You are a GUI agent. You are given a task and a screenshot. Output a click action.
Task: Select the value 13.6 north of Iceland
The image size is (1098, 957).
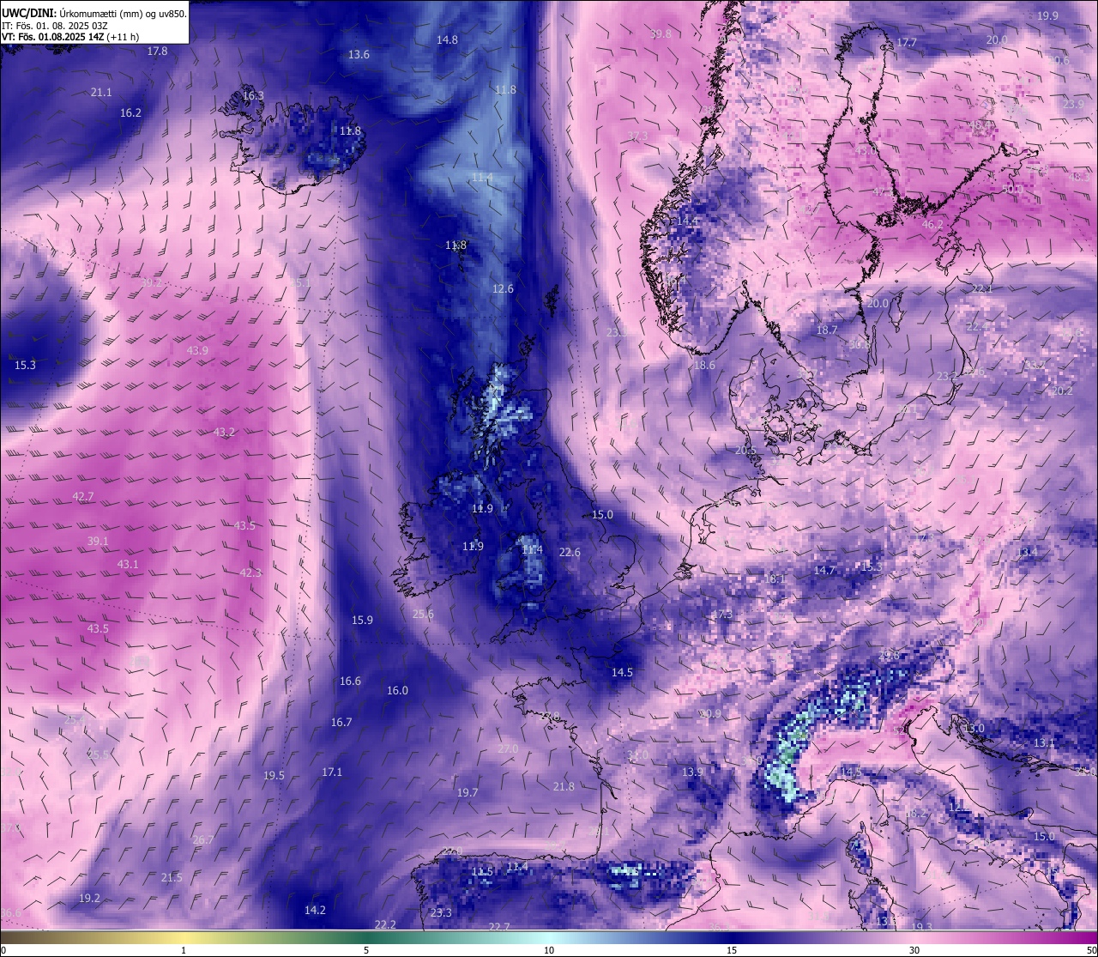tap(359, 55)
